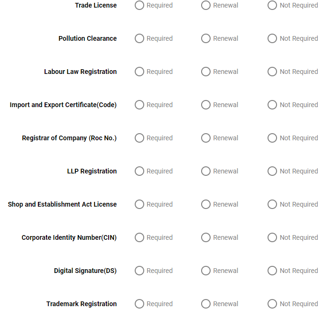Select Required for Shop and Establishment License
This screenshot has height=318, width=333.
click(139, 204)
